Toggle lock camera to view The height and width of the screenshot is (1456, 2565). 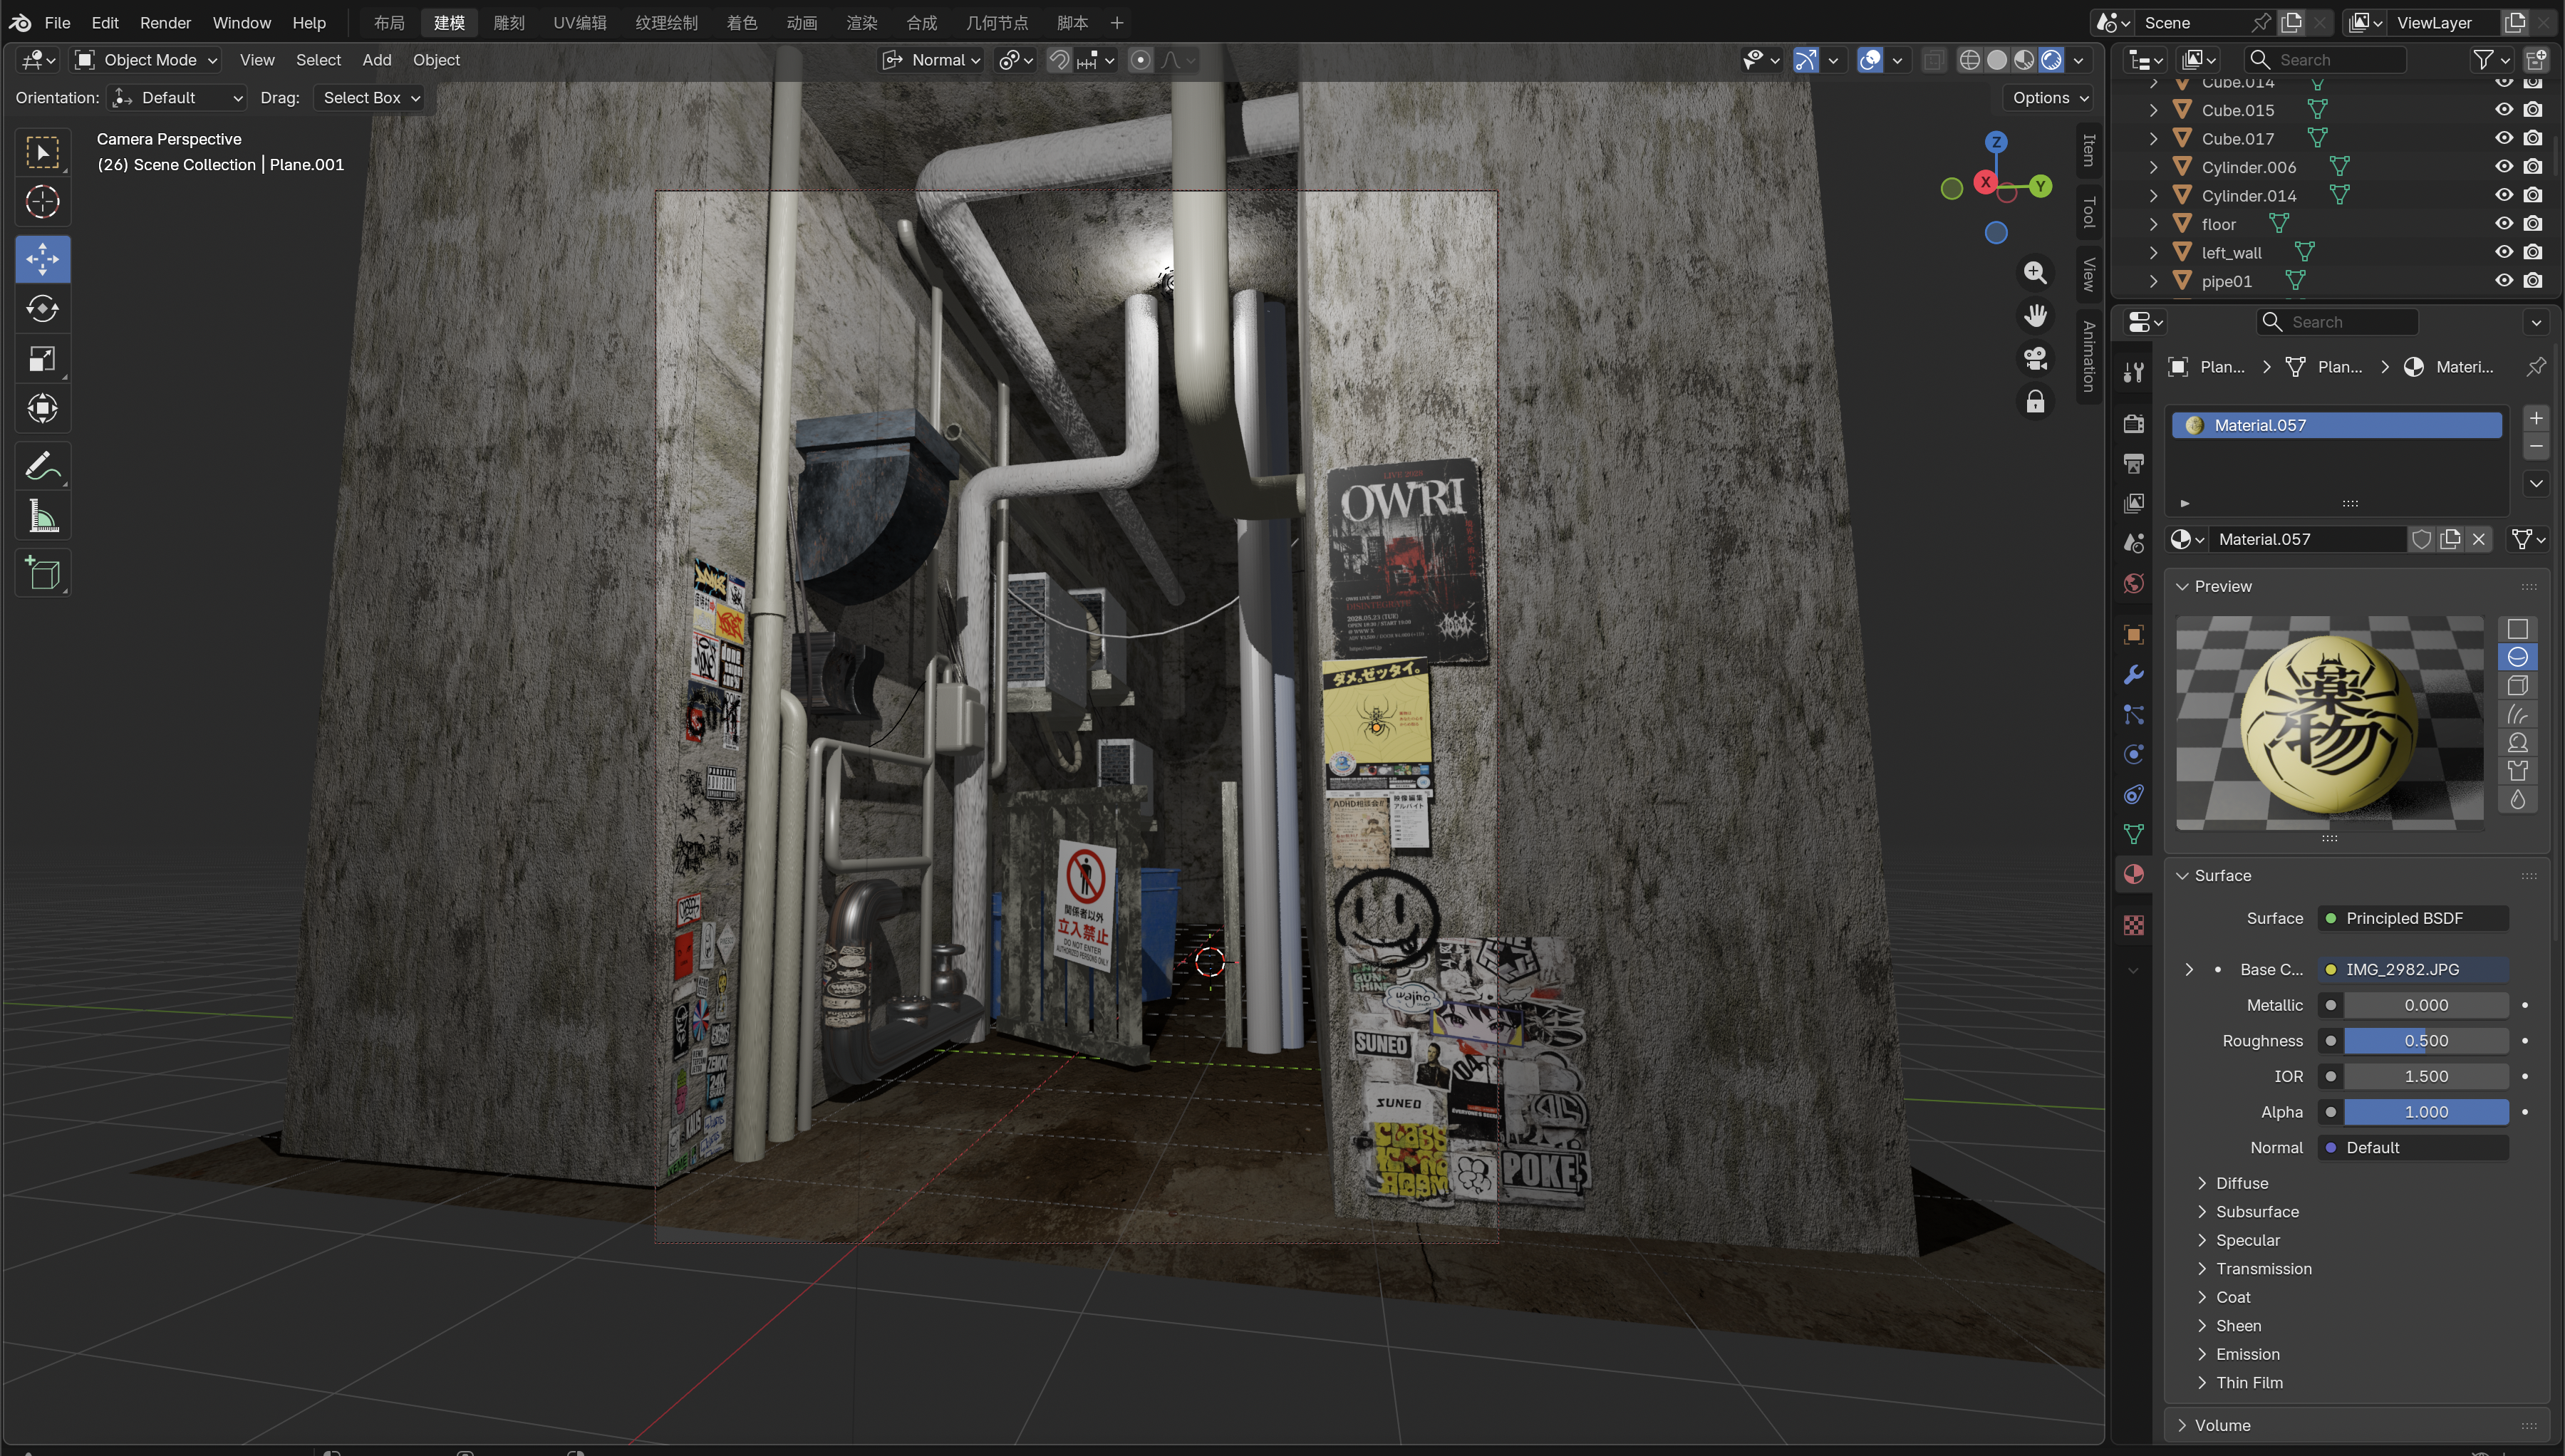coord(2035,402)
